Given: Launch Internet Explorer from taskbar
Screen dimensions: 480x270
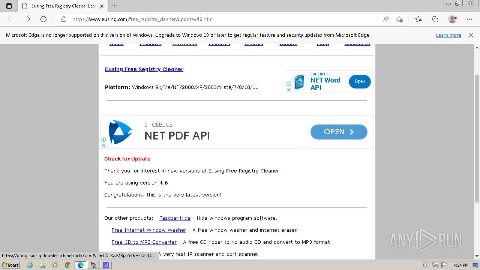Looking at the screenshot, I should 30,265.
